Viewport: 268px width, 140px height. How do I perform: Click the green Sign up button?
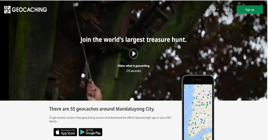click(x=250, y=10)
